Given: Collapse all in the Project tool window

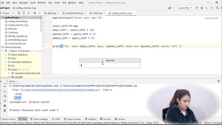Looking at the screenshot, I should point(28,13).
